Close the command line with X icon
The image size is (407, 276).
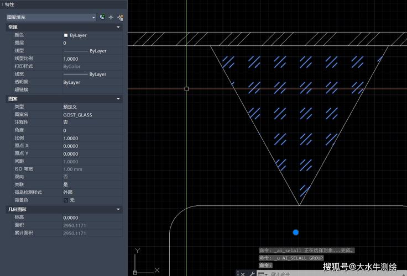coord(243,273)
